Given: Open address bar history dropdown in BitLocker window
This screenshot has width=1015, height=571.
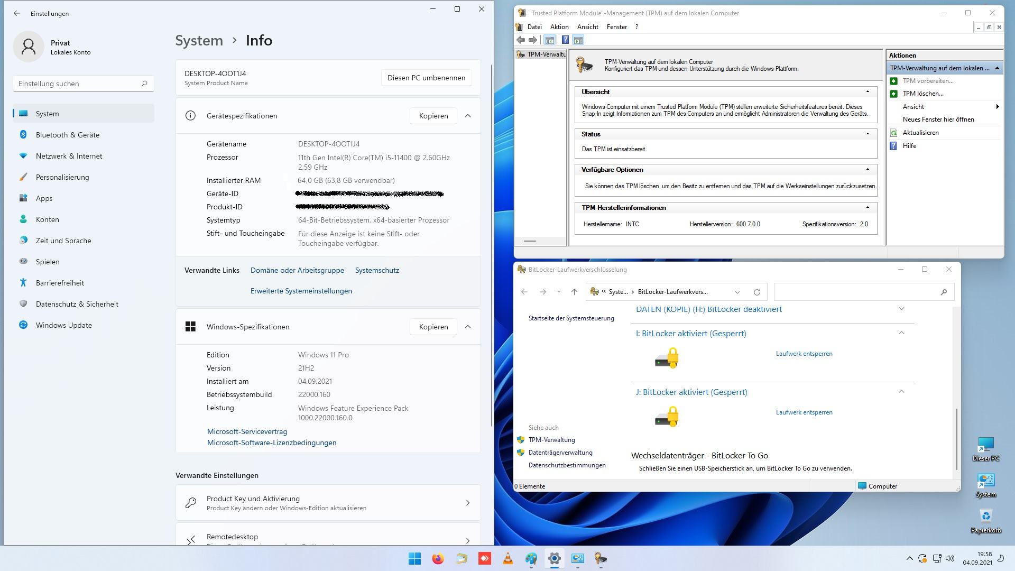Looking at the screenshot, I should [737, 292].
